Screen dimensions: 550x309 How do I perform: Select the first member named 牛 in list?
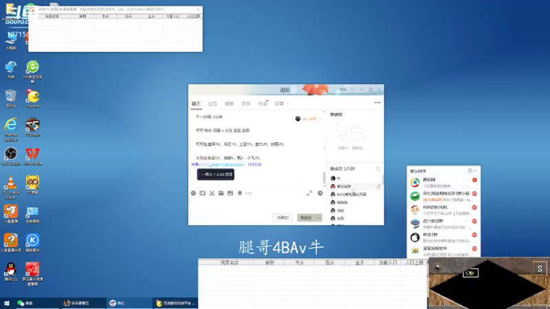pos(355,179)
